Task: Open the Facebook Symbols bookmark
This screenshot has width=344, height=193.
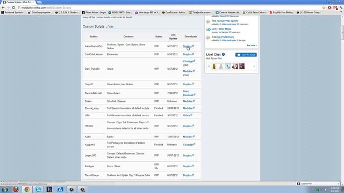Action: (13, 12)
